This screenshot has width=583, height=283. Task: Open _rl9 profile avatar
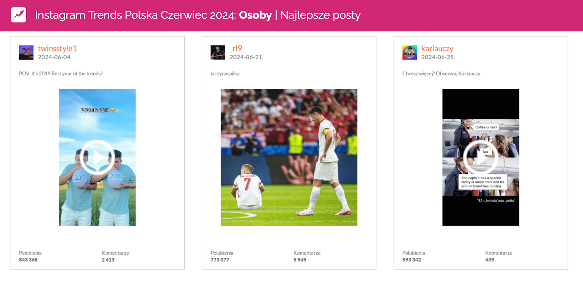(218, 52)
